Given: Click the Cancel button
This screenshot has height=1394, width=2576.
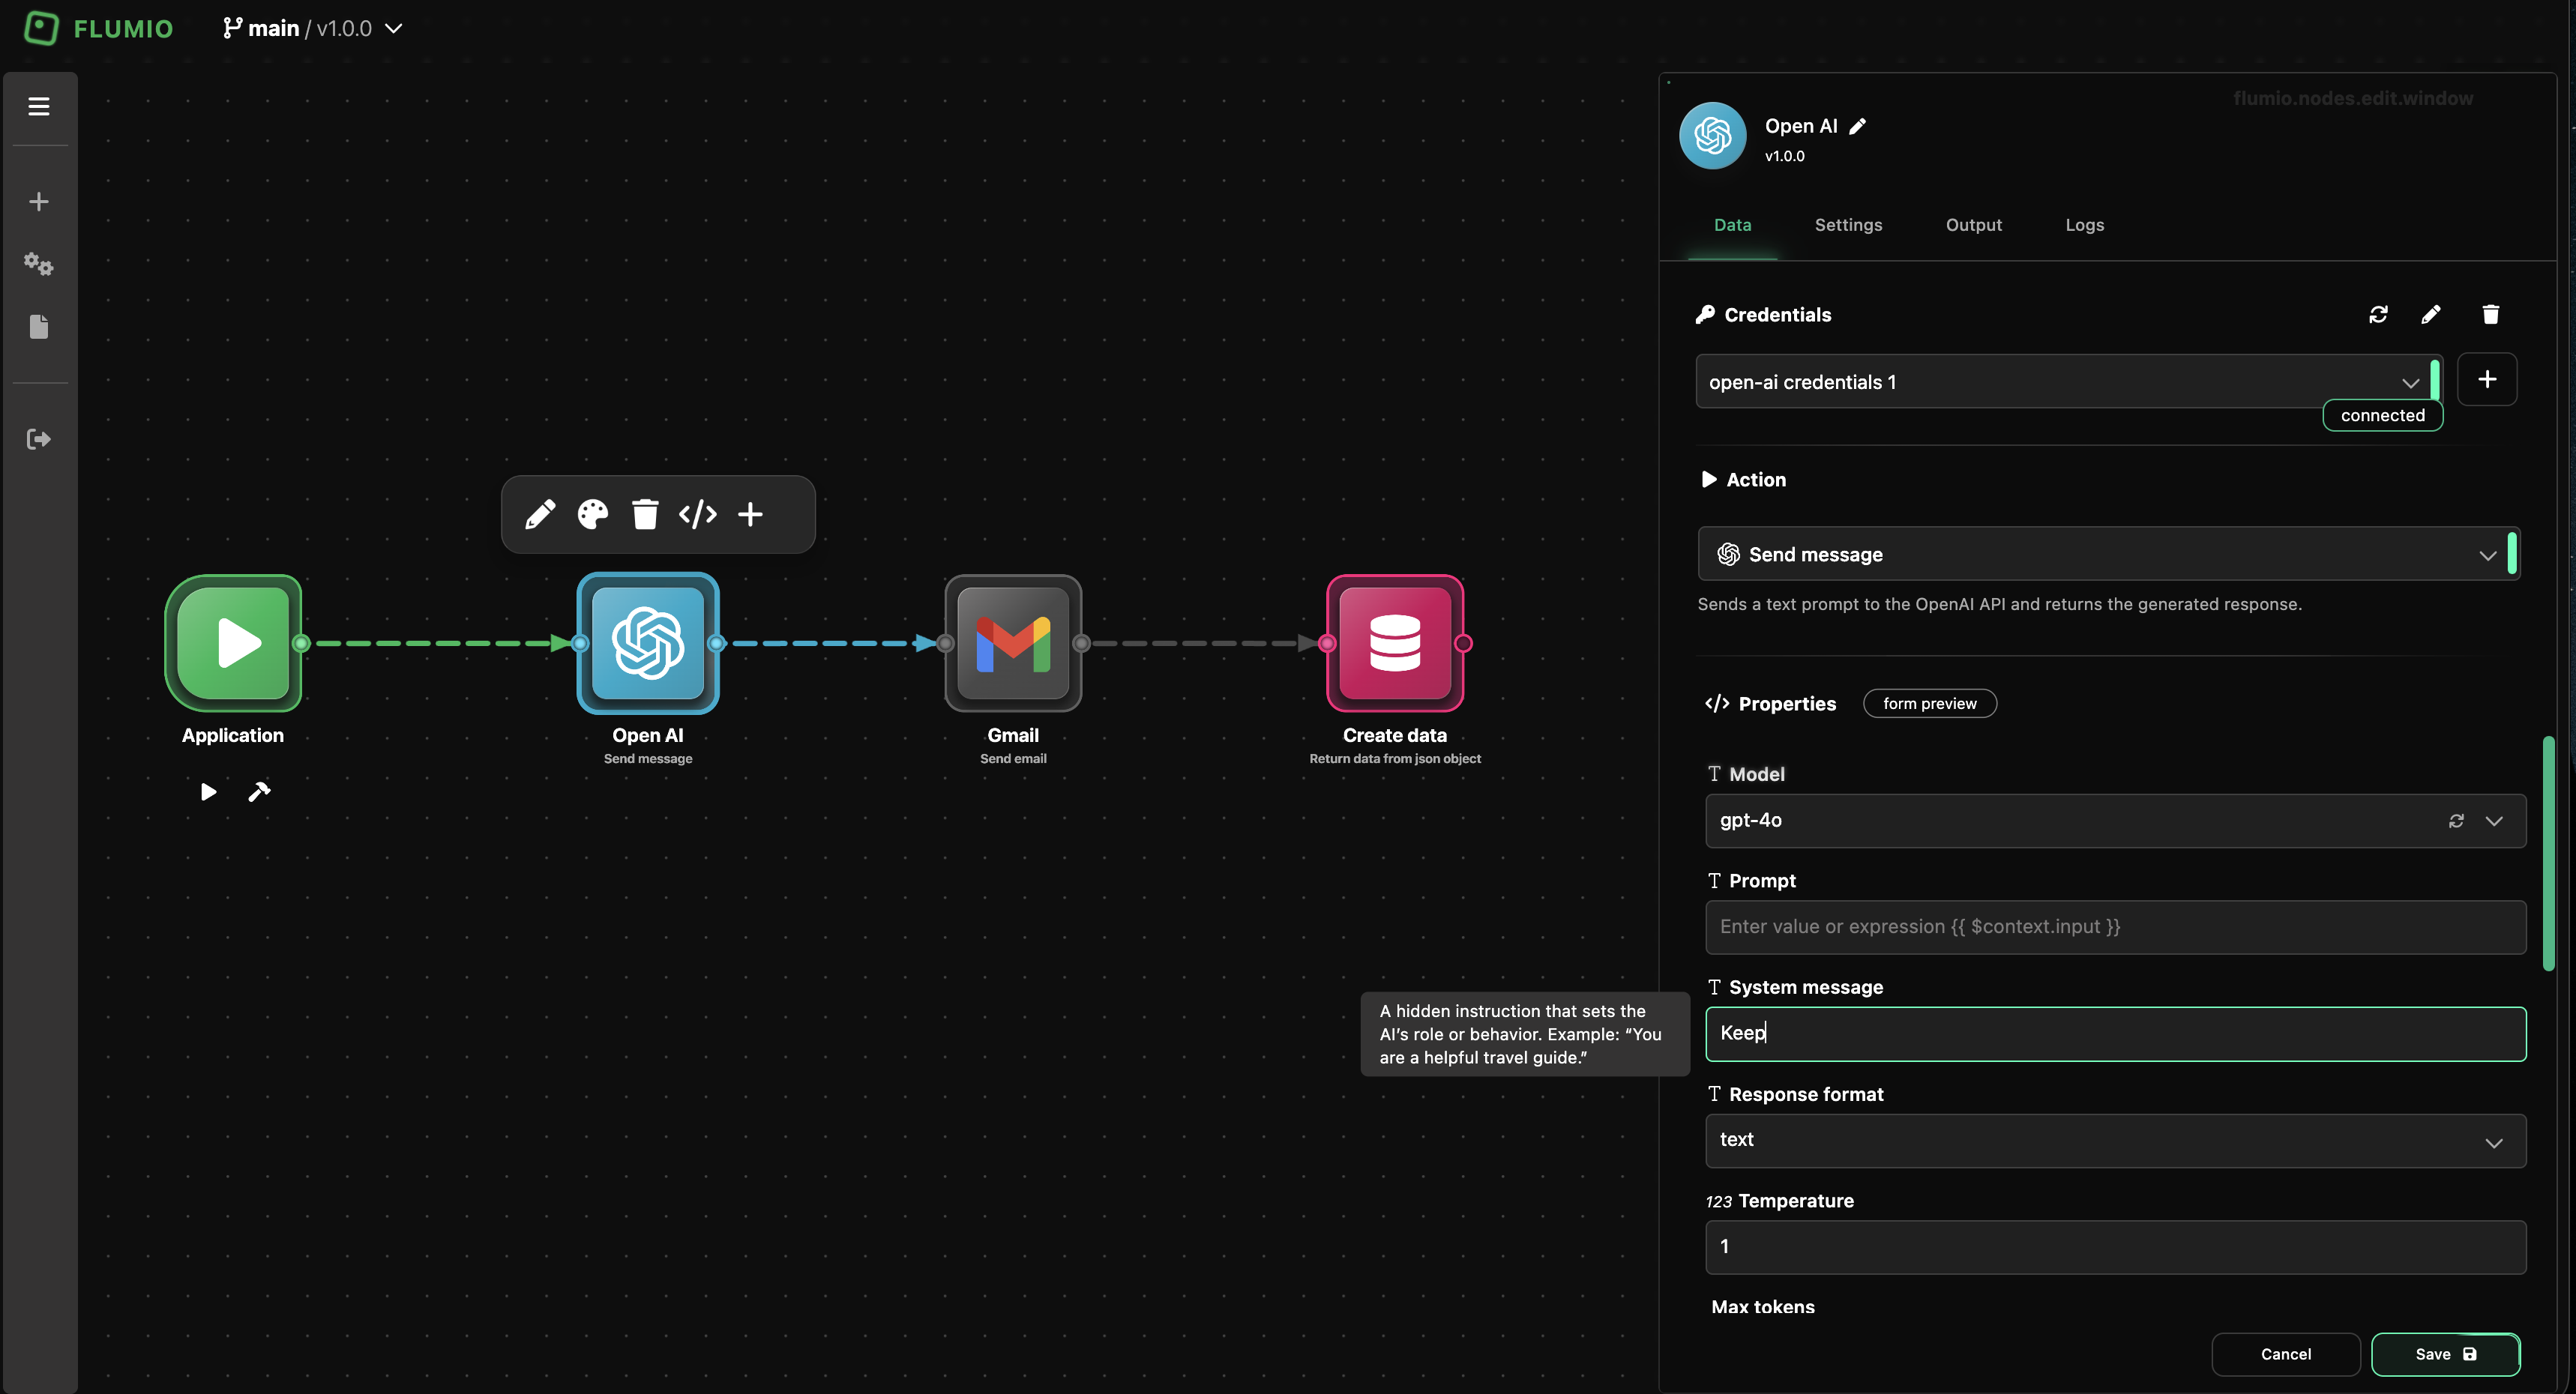Looking at the screenshot, I should (x=2285, y=1354).
